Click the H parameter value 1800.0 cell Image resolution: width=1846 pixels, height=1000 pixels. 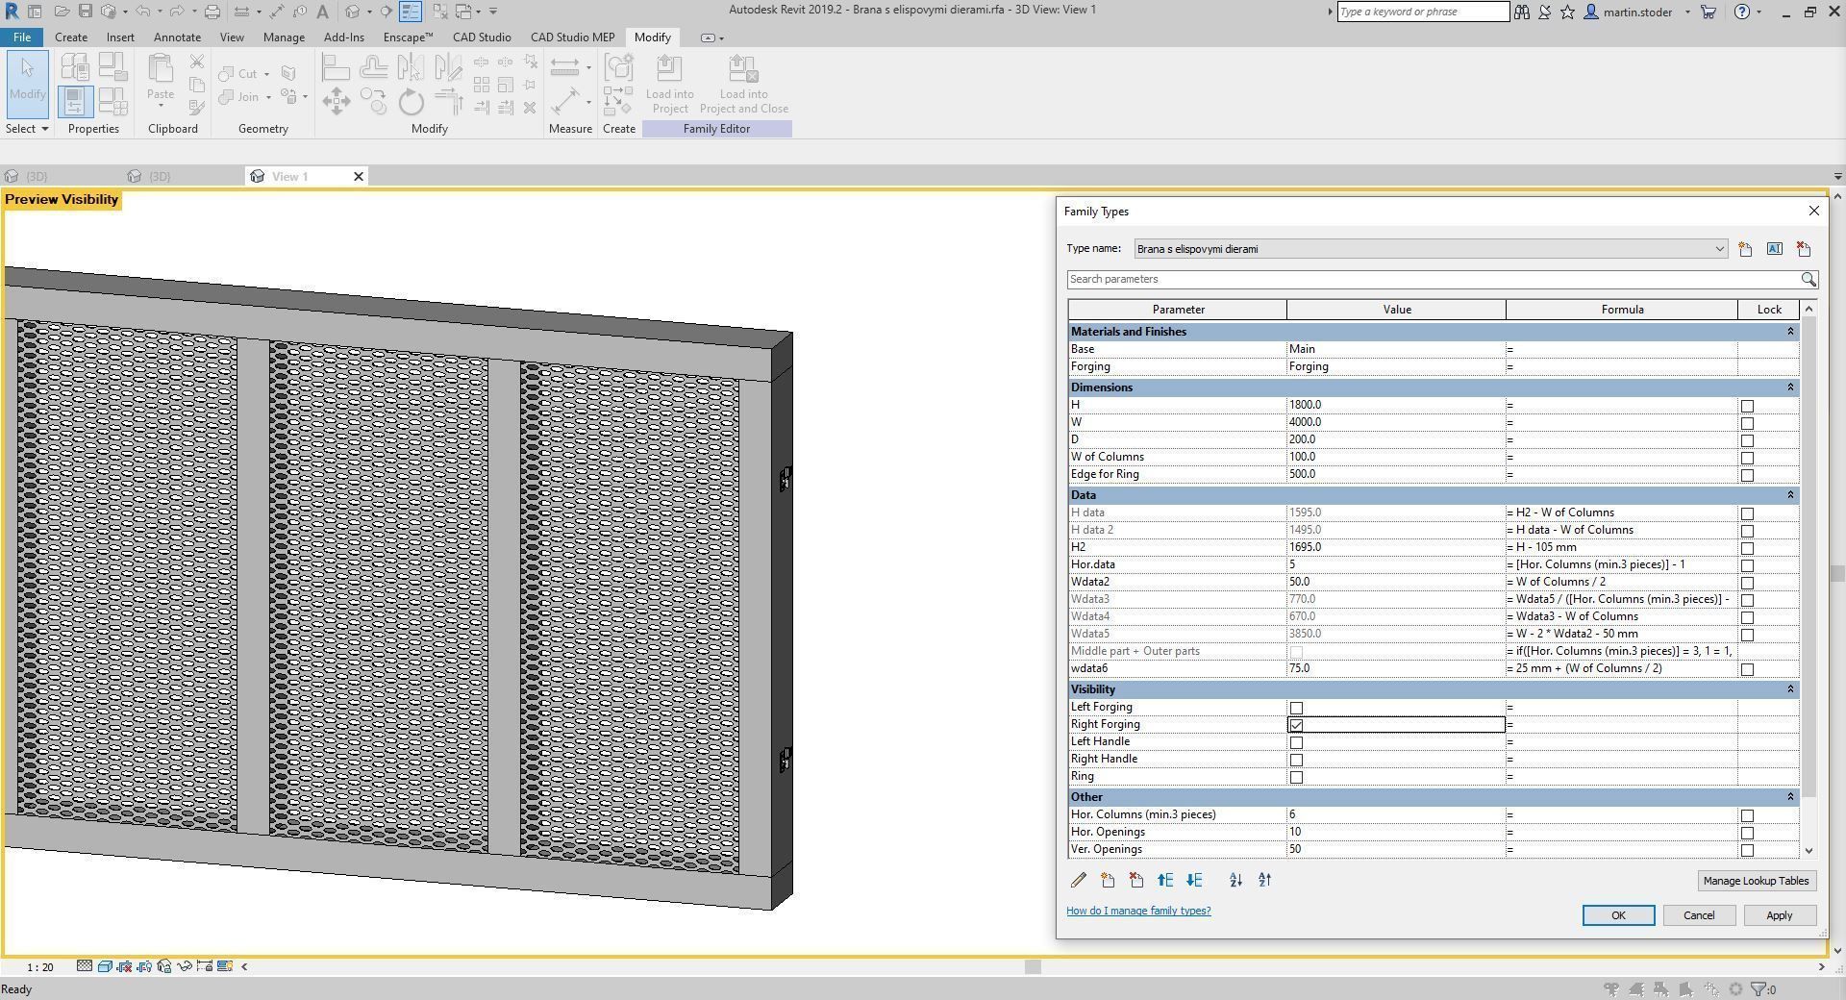tap(1396, 405)
